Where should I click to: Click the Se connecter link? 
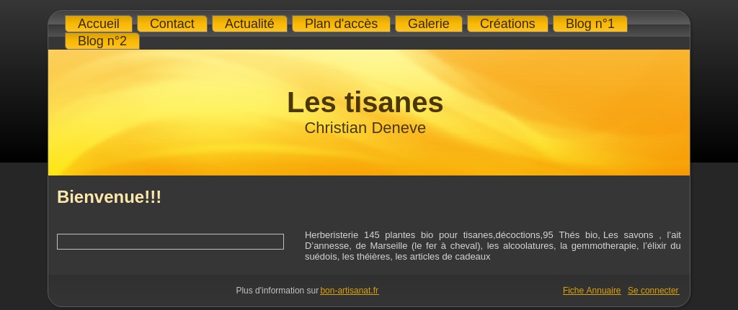(x=653, y=291)
